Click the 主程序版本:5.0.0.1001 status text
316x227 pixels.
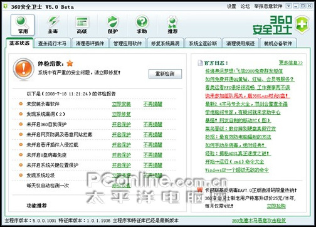tap(31, 221)
